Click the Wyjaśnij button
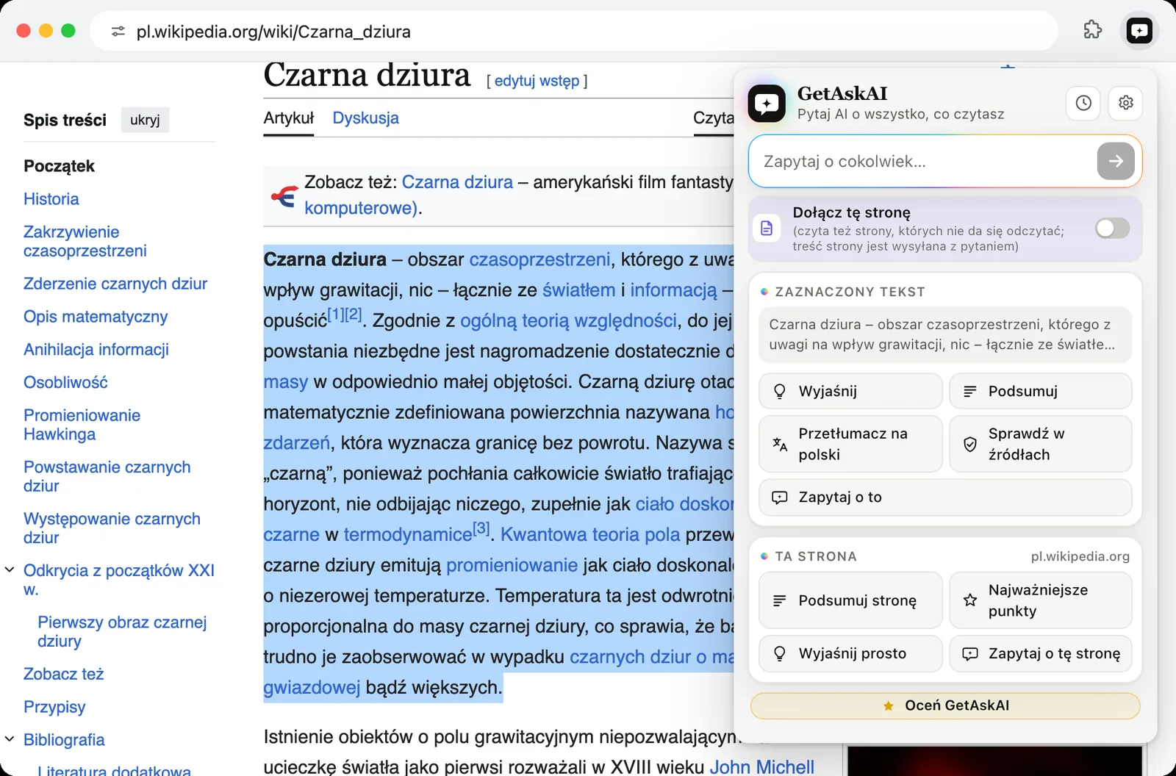 (x=850, y=391)
